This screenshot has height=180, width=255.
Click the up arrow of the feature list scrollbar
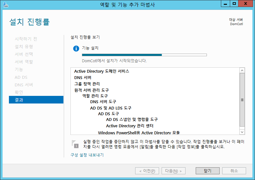click(242, 70)
